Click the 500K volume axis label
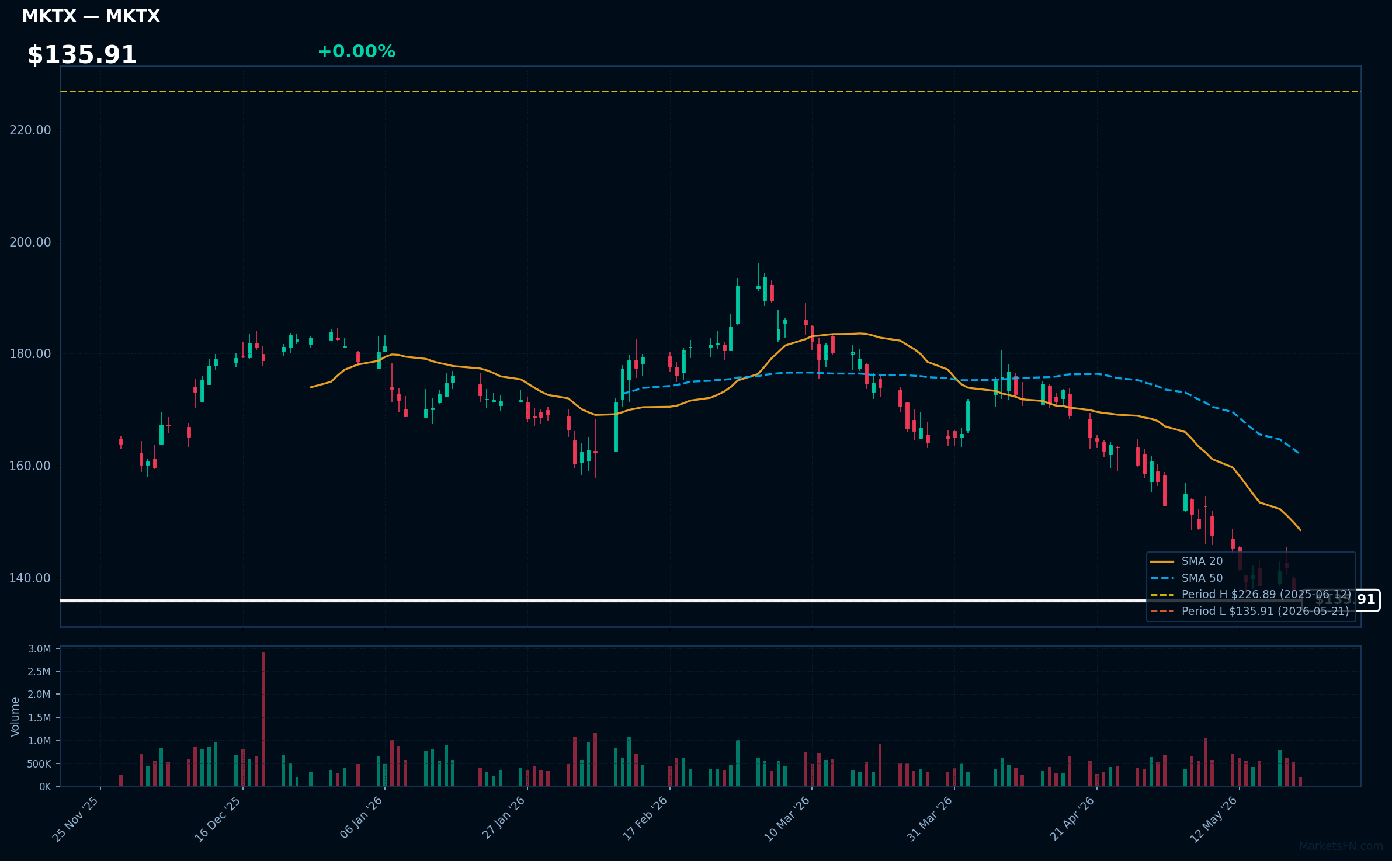The height and width of the screenshot is (861, 1392). 39,764
